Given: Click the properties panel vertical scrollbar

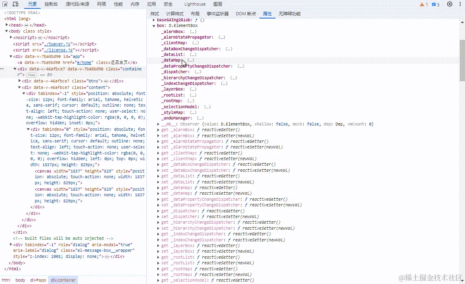Looking at the screenshot, I should pos(462,60).
